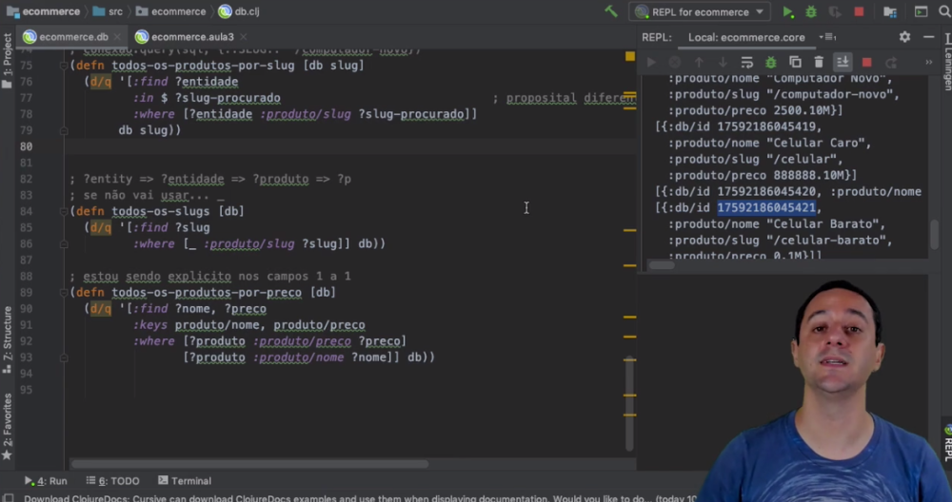The image size is (952, 502).
Task: Go to previous REPL history item
Action: click(699, 62)
